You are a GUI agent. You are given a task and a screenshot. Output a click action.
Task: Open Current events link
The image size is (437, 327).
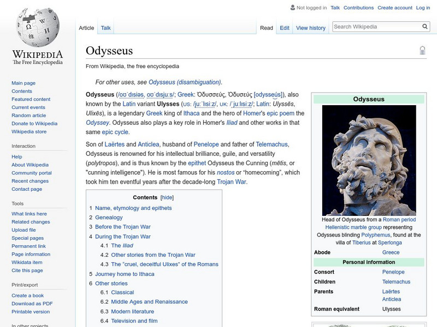coord(28,107)
